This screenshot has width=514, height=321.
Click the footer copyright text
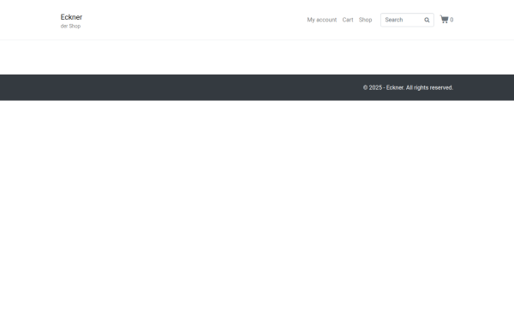(408, 87)
